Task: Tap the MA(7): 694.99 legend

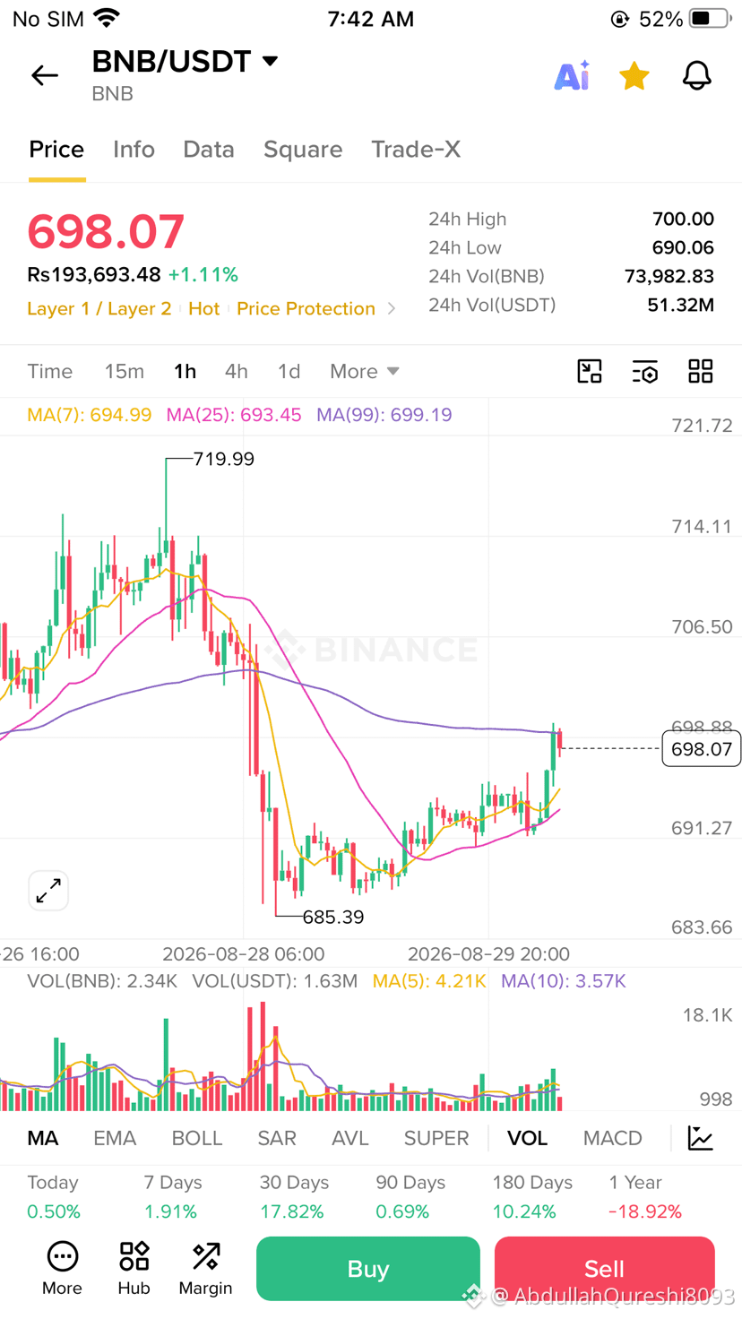Action: point(90,415)
